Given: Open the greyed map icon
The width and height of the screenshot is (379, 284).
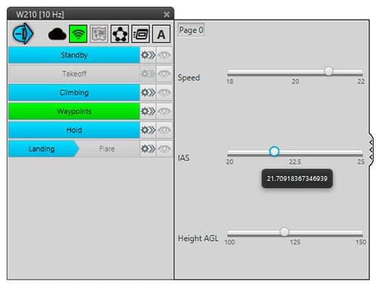Looking at the screenshot, I should tap(99, 34).
